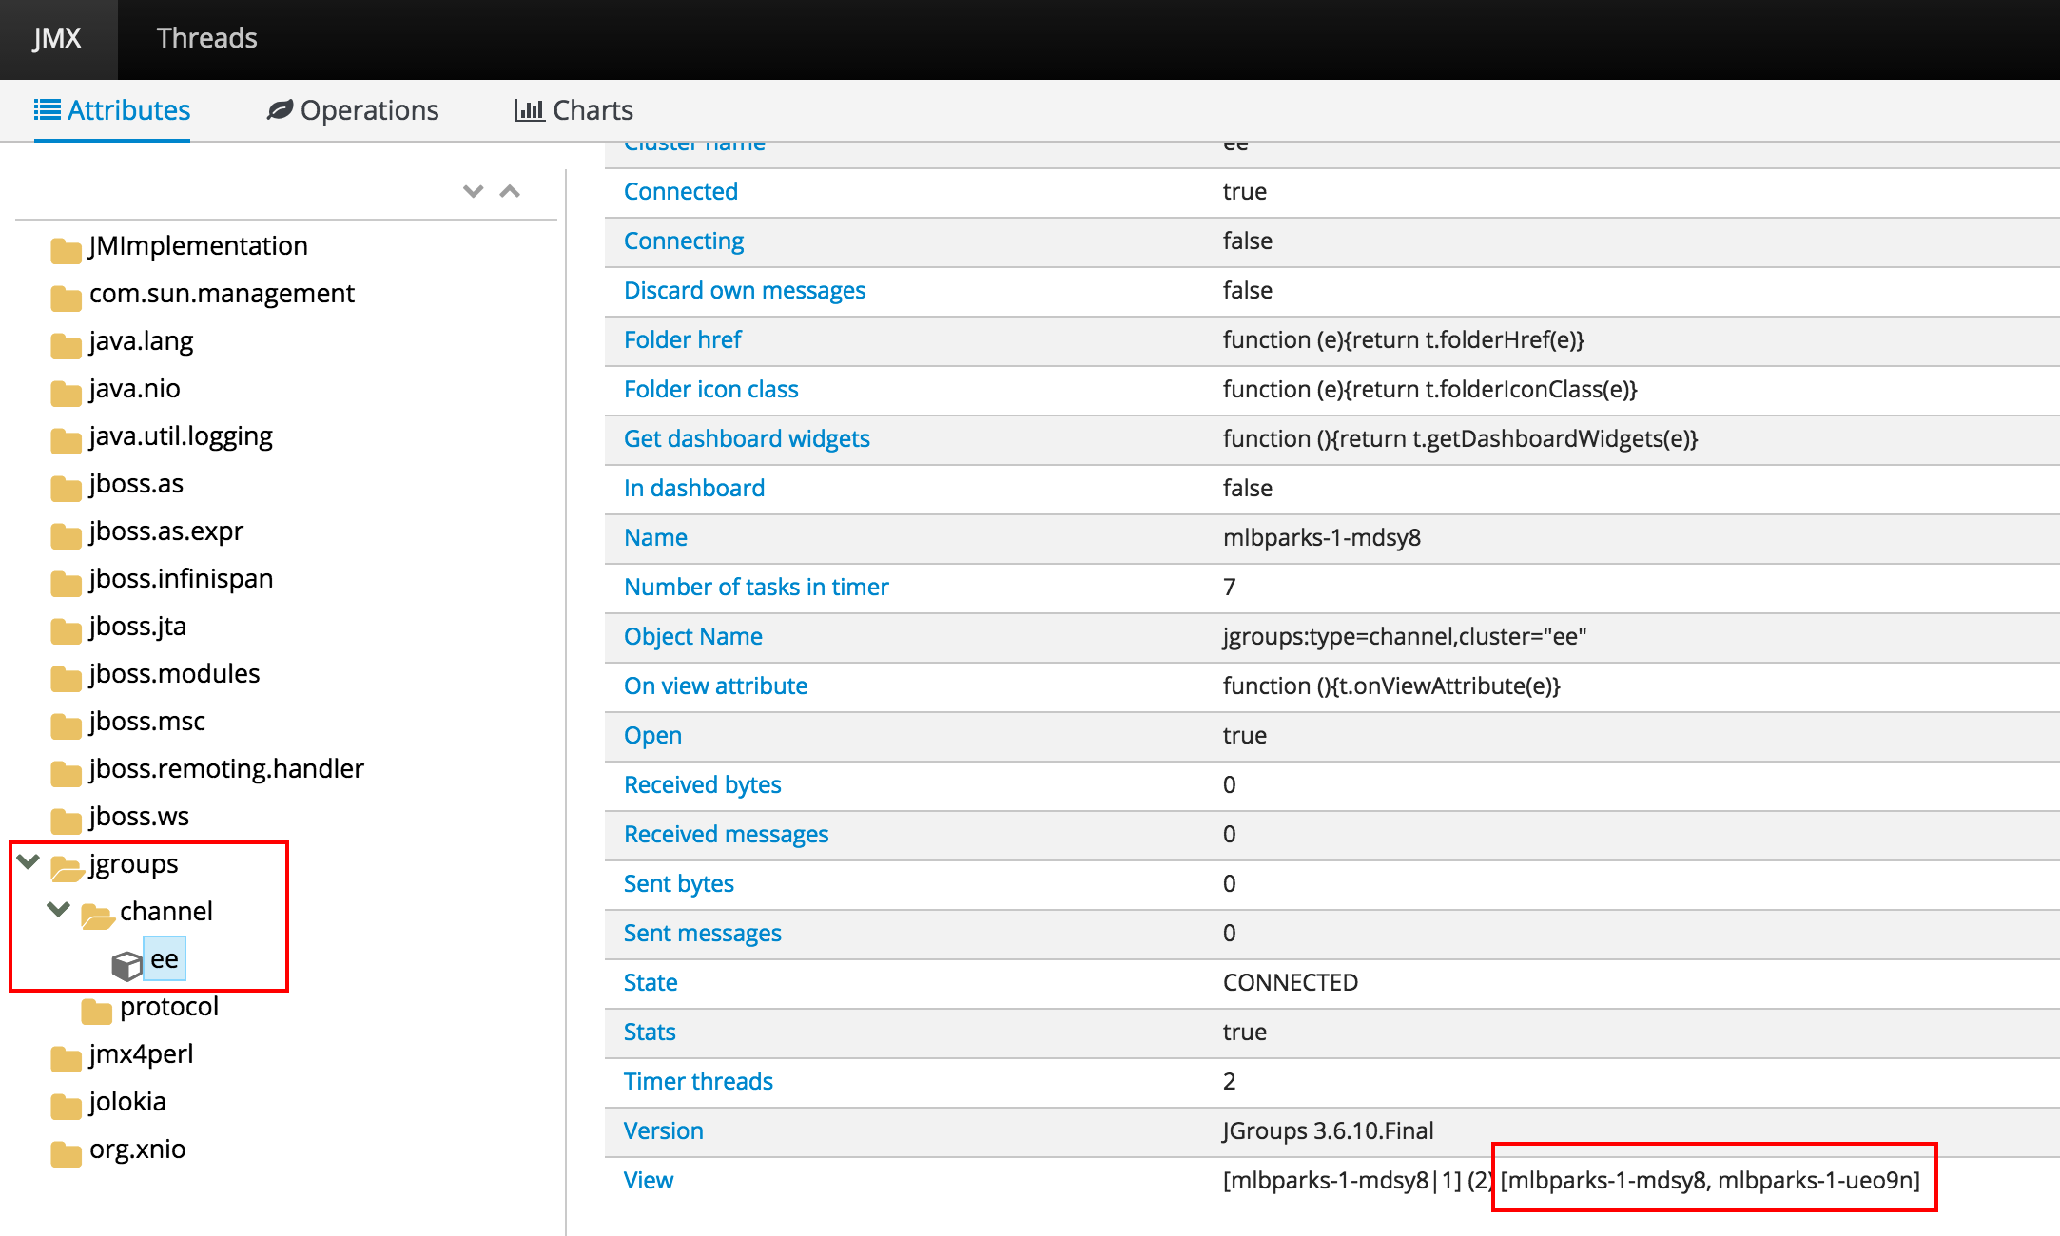Collapse the jgroups tree node
Screen dimensions: 2060x1236
pos(27,863)
